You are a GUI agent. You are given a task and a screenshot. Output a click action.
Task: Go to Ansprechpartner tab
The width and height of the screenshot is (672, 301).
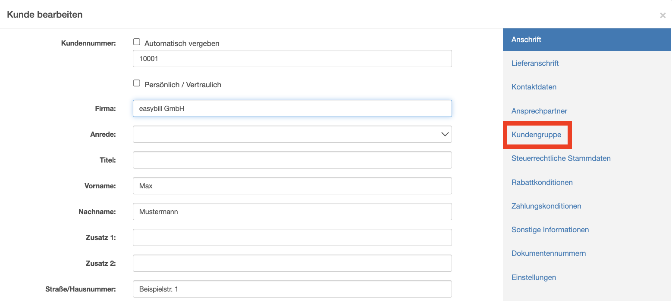(539, 111)
